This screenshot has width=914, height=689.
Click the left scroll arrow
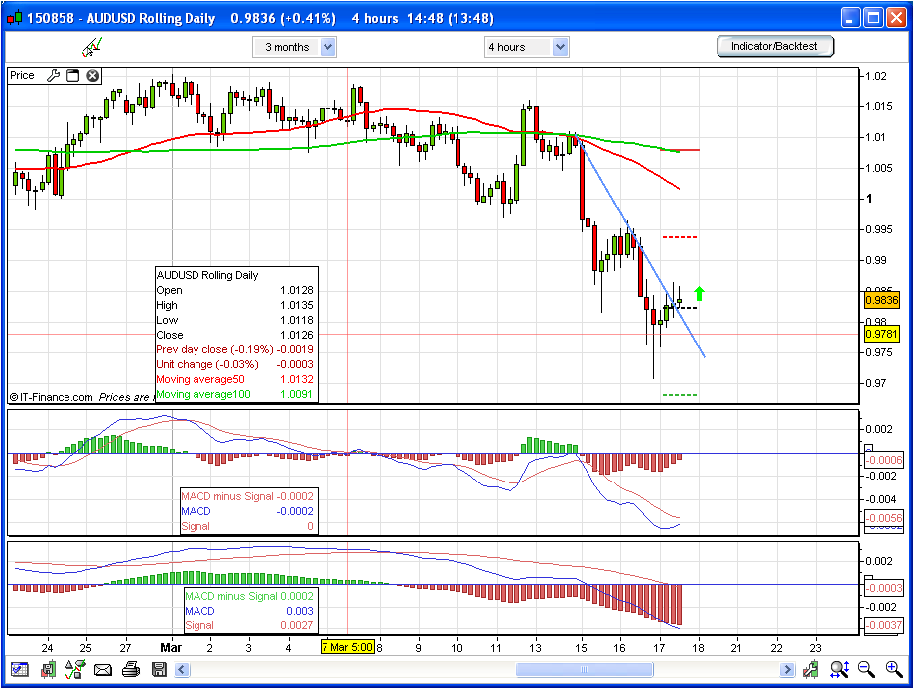click(182, 670)
